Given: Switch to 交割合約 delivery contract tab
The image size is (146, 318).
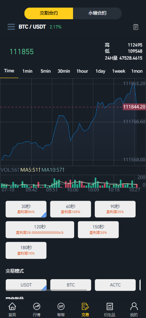Looking at the screenshot, I should [x=49, y=13].
